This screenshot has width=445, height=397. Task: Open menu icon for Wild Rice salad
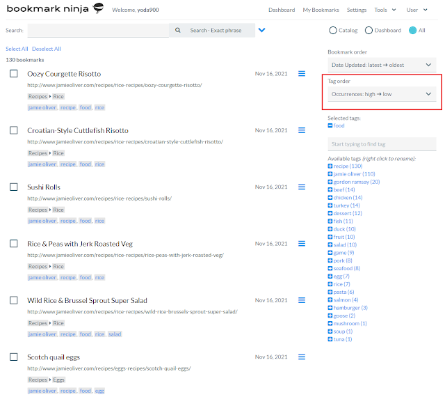(x=302, y=300)
